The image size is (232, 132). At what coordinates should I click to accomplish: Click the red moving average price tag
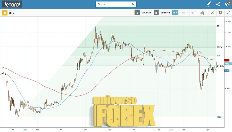click(227, 60)
